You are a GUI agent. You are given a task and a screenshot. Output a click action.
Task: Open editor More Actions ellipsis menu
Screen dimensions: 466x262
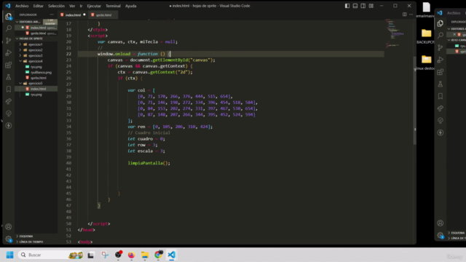pyautogui.click(x=411, y=15)
